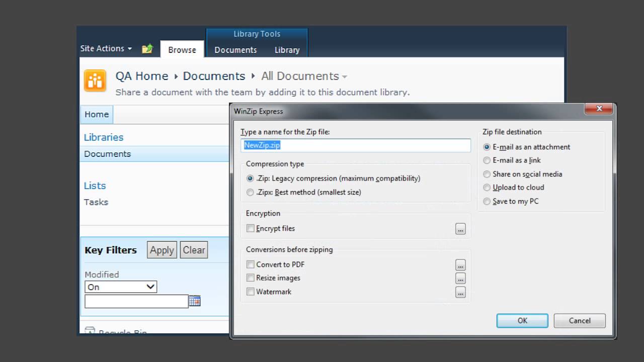Open the calendar date picker icon

(x=195, y=301)
